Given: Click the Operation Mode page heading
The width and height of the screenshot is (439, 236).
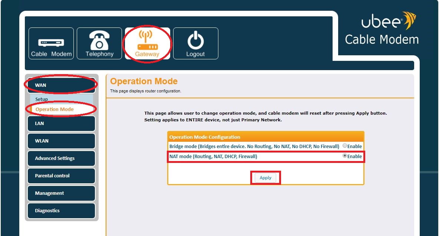Looking at the screenshot, I should pyautogui.click(x=143, y=81).
